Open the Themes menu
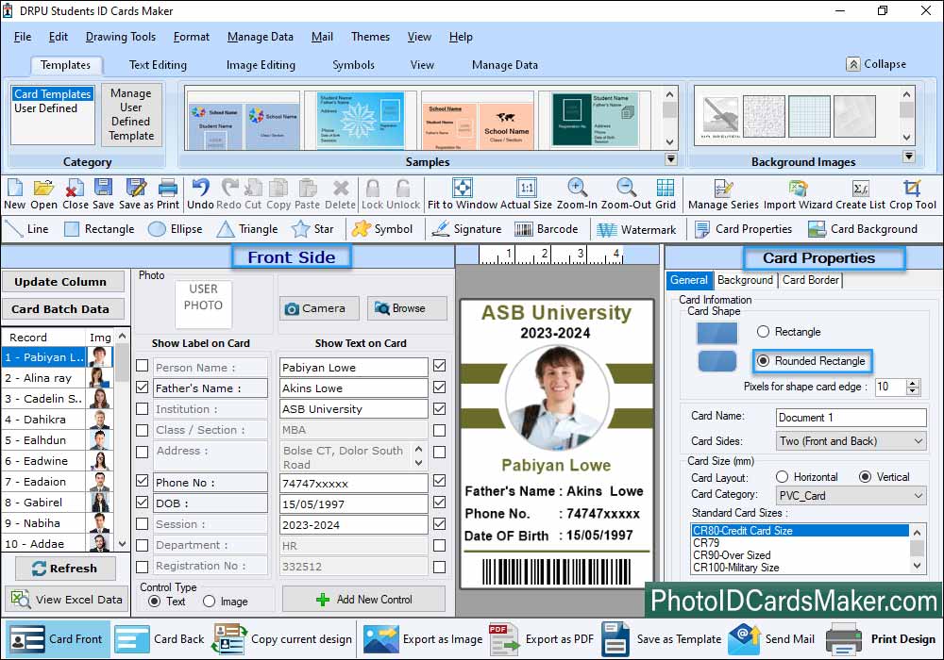The height and width of the screenshot is (660, 944). [370, 37]
